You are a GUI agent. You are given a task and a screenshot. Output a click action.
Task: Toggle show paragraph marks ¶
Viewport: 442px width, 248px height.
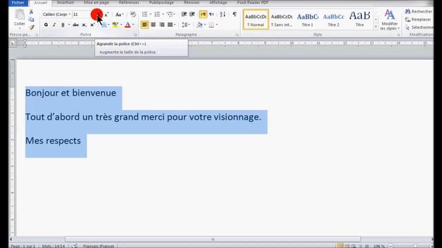click(235, 14)
